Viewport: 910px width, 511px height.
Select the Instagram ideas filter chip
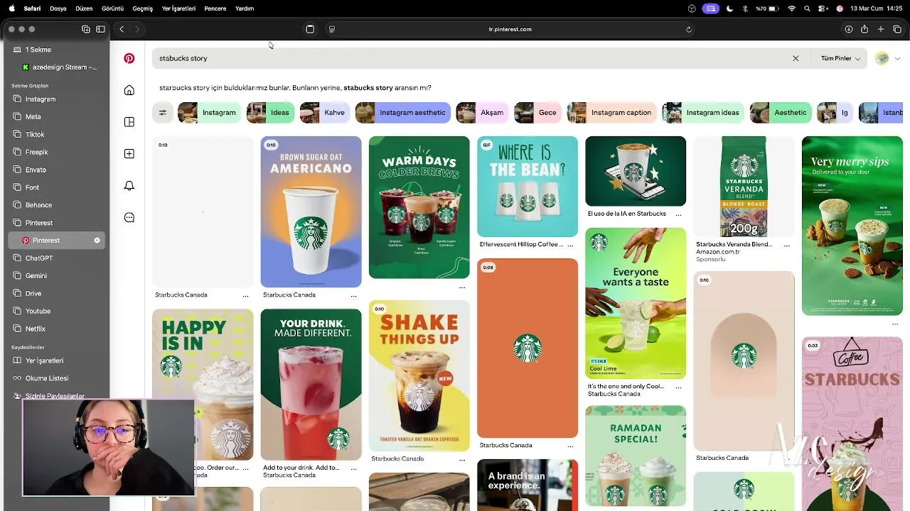click(x=703, y=113)
